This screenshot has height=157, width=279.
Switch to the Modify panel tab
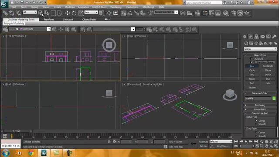point(251,37)
